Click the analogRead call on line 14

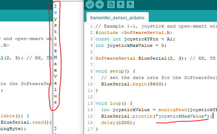point(173,110)
